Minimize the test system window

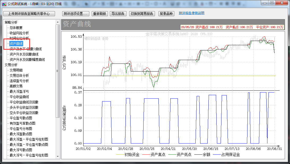coord(264,3)
